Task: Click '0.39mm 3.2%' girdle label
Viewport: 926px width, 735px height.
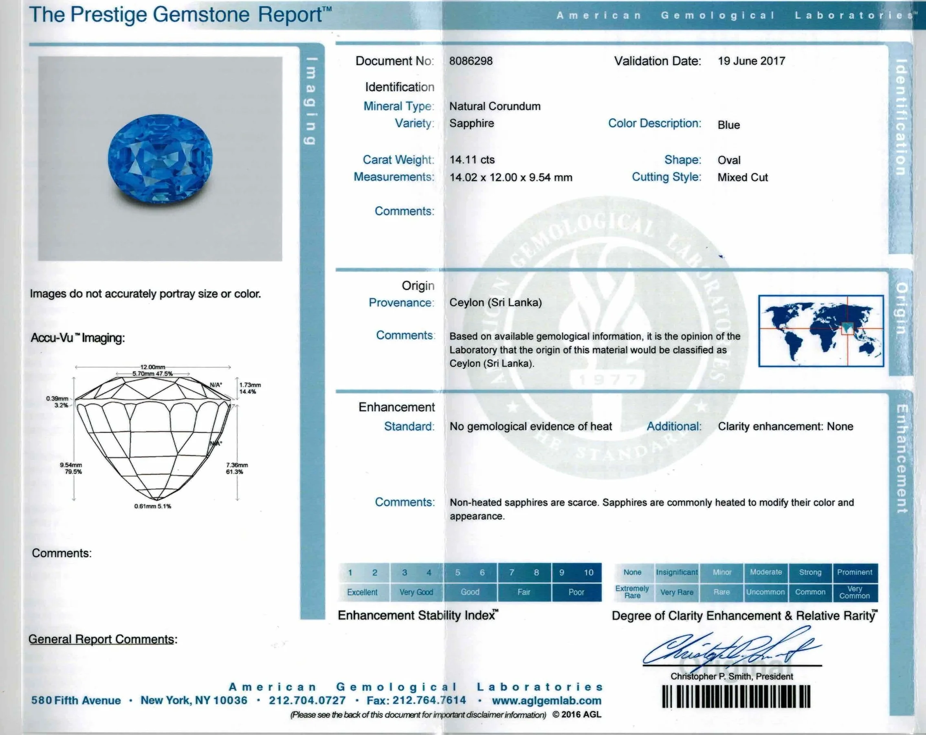Action: point(57,402)
